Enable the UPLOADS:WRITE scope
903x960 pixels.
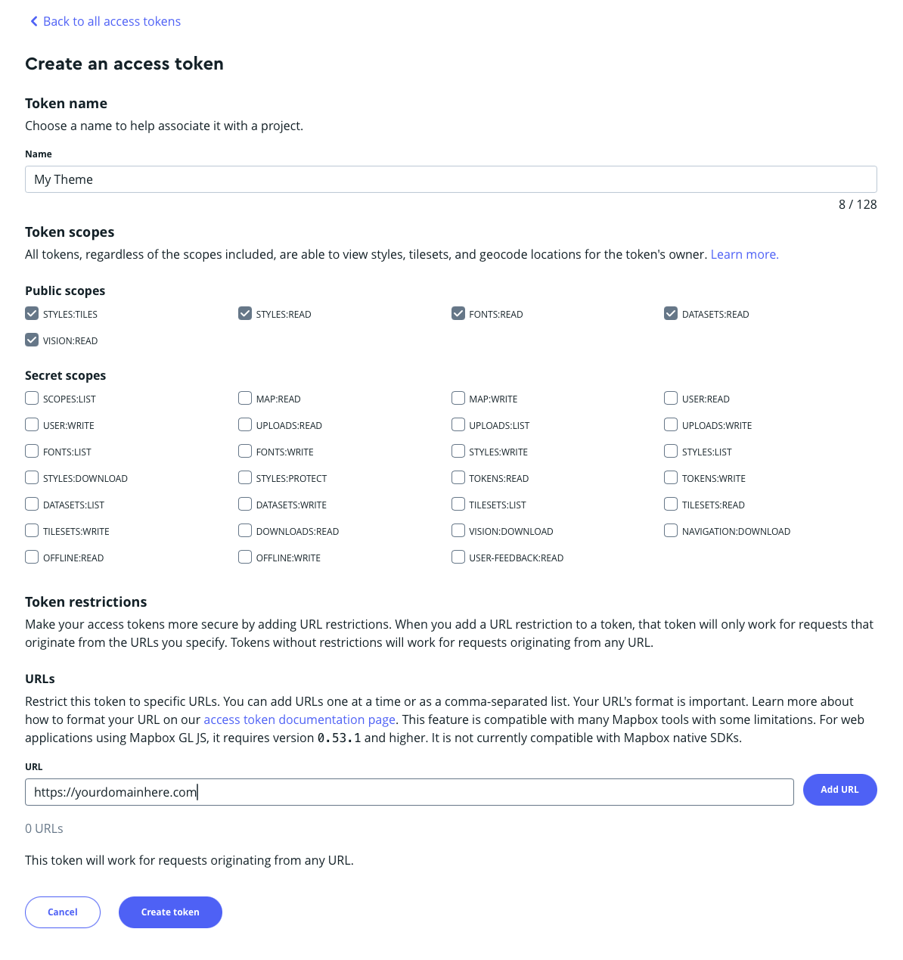[x=671, y=424]
